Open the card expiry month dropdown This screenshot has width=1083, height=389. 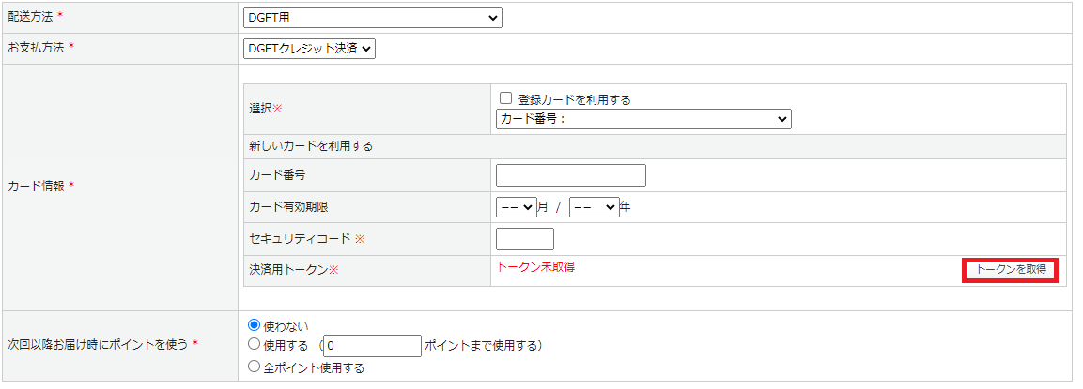pos(516,207)
